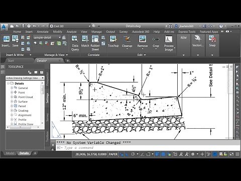The width and height of the screenshot is (241, 181).
Task: Open the Analyze ribbon tab
Action: [x=71, y=32]
